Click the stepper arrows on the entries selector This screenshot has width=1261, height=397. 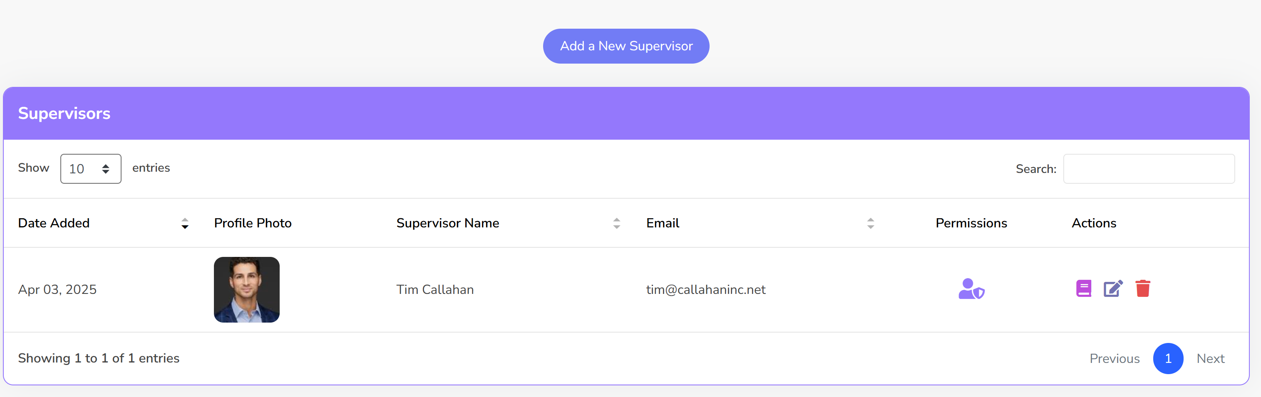point(106,169)
